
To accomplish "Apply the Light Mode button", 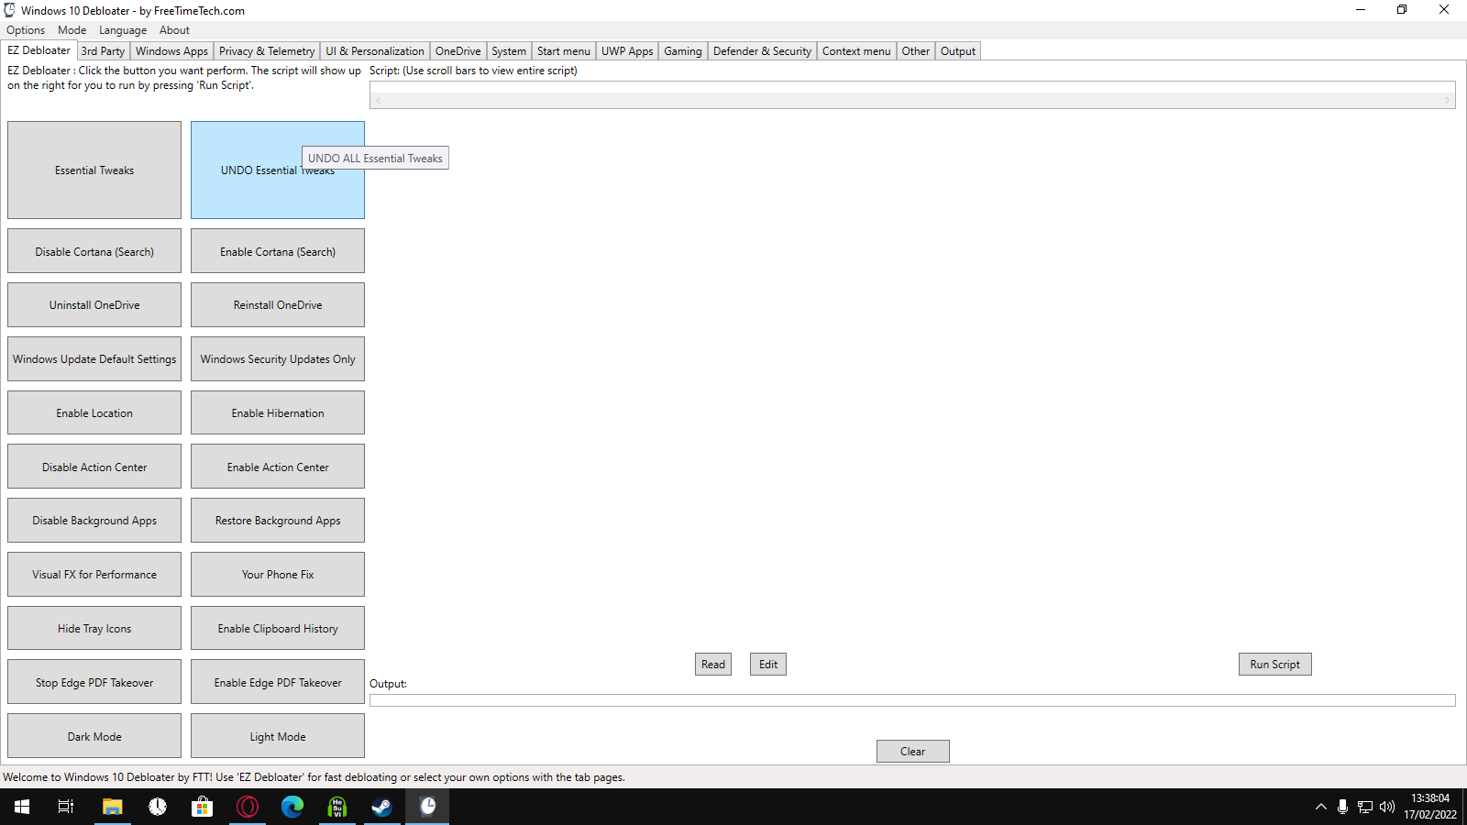I will tap(278, 736).
